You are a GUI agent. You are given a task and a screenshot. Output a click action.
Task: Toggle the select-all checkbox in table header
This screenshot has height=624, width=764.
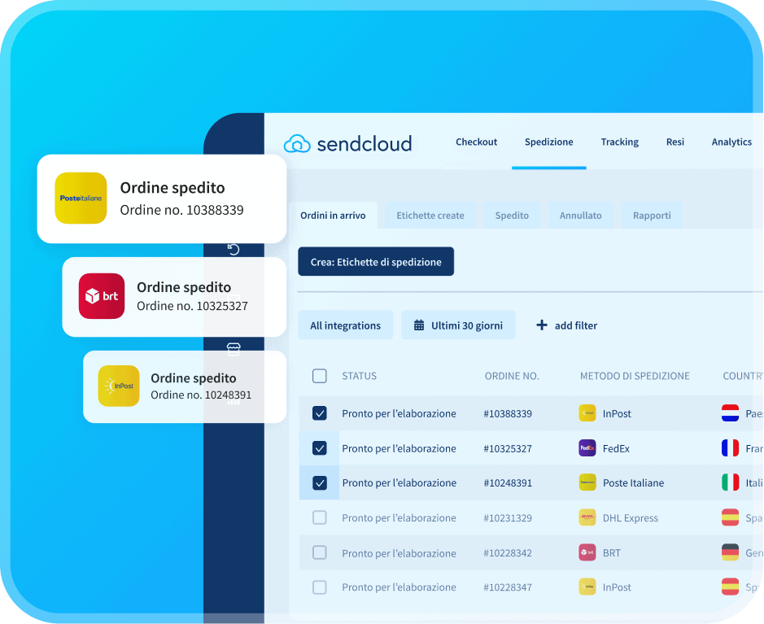point(320,376)
